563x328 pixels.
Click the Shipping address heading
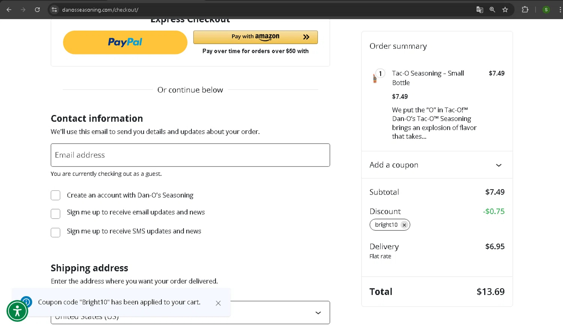pyautogui.click(x=89, y=268)
